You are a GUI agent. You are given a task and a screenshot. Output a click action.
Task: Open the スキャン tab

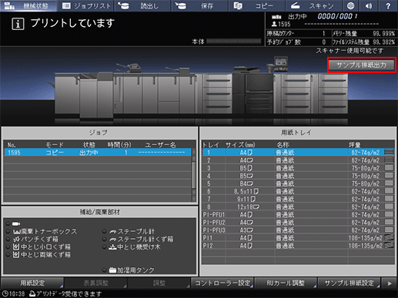point(313,5)
